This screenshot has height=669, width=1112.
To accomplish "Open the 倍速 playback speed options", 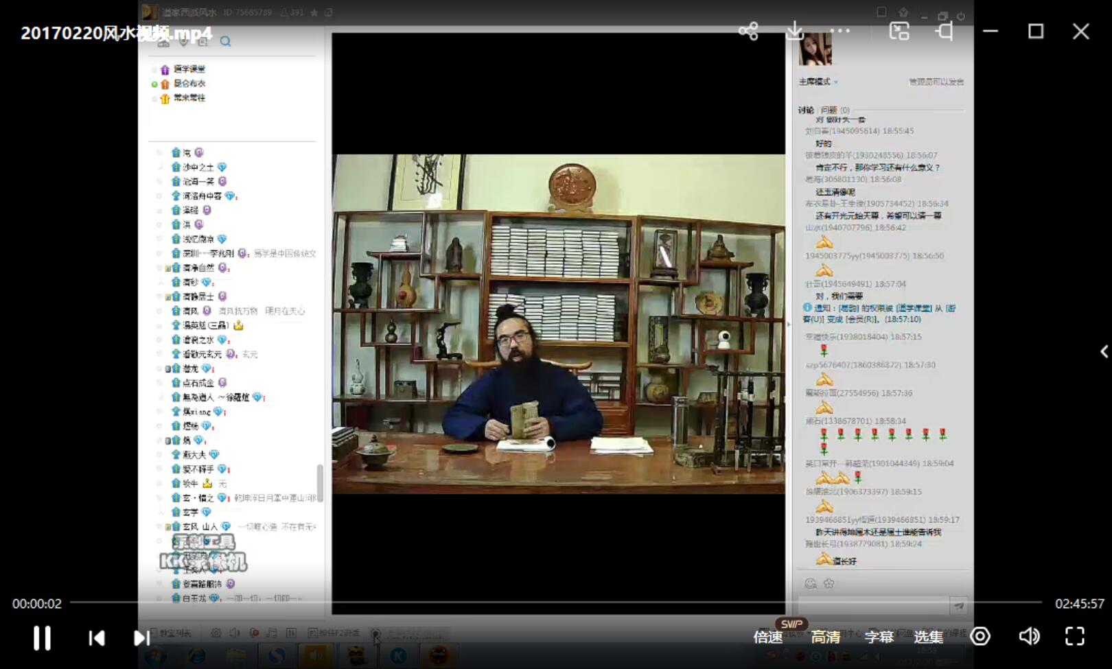I will [767, 637].
